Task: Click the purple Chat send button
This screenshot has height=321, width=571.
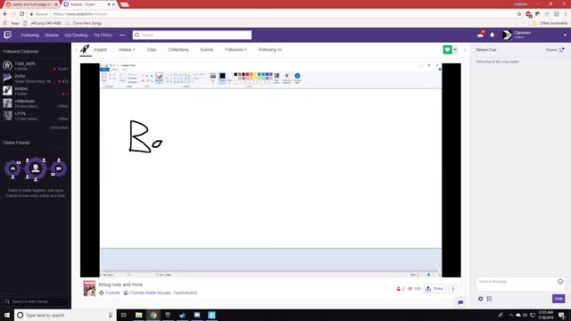Action: 559,299
